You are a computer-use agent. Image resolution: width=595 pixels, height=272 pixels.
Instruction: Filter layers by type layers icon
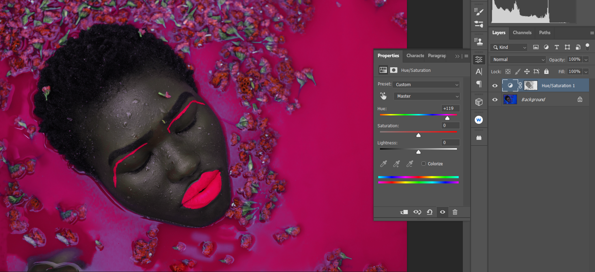[557, 47]
